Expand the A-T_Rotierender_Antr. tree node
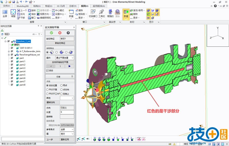The image size is (229, 146). (9, 51)
